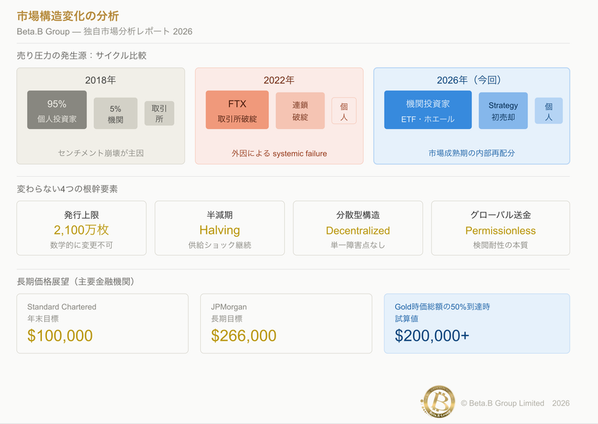Click the section heading 売り圧力の発生源：サイクル比較
The width and height of the screenshot is (598, 424).
pos(82,56)
